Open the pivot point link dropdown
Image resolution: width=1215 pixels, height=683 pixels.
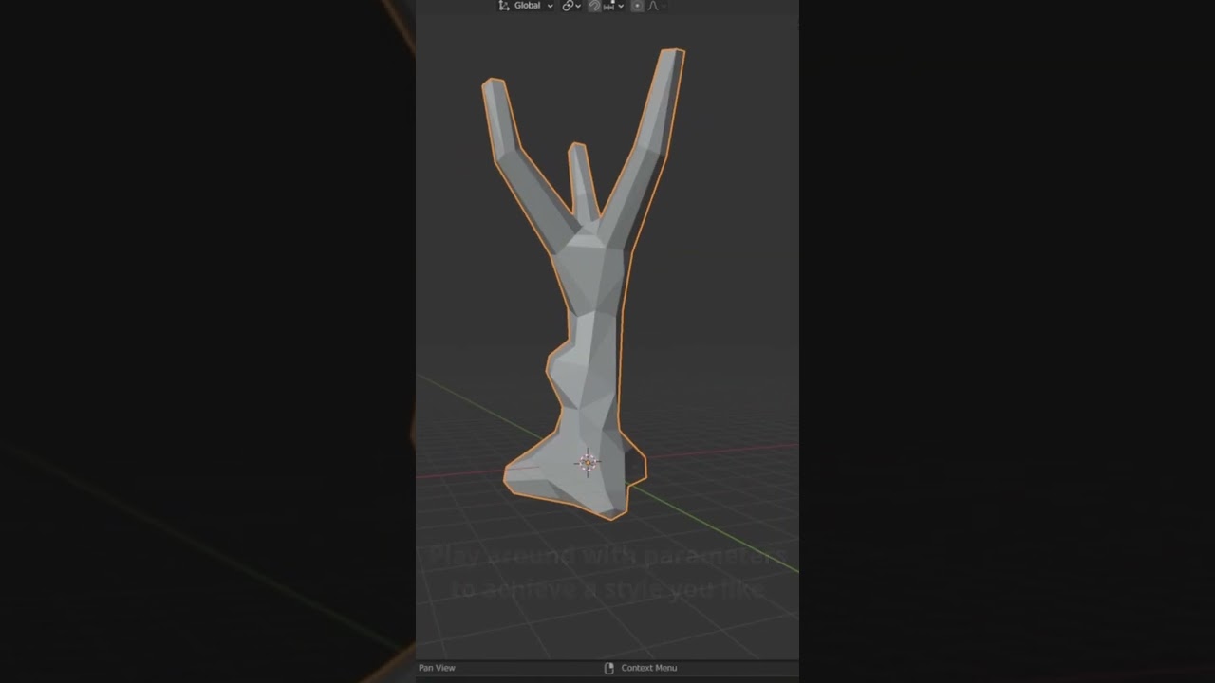coord(571,6)
